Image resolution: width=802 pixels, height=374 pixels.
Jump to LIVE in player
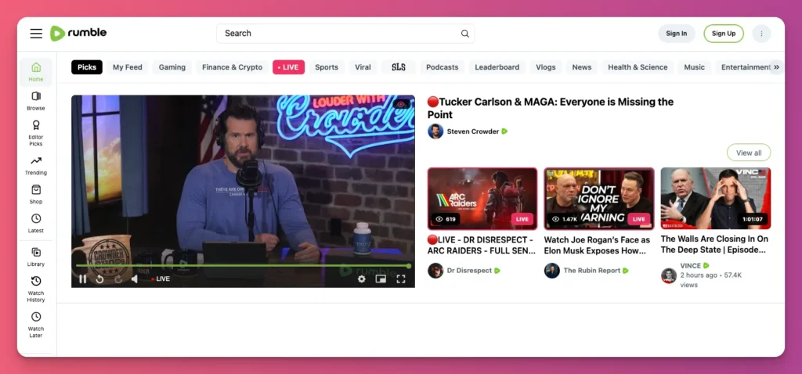click(161, 279)
